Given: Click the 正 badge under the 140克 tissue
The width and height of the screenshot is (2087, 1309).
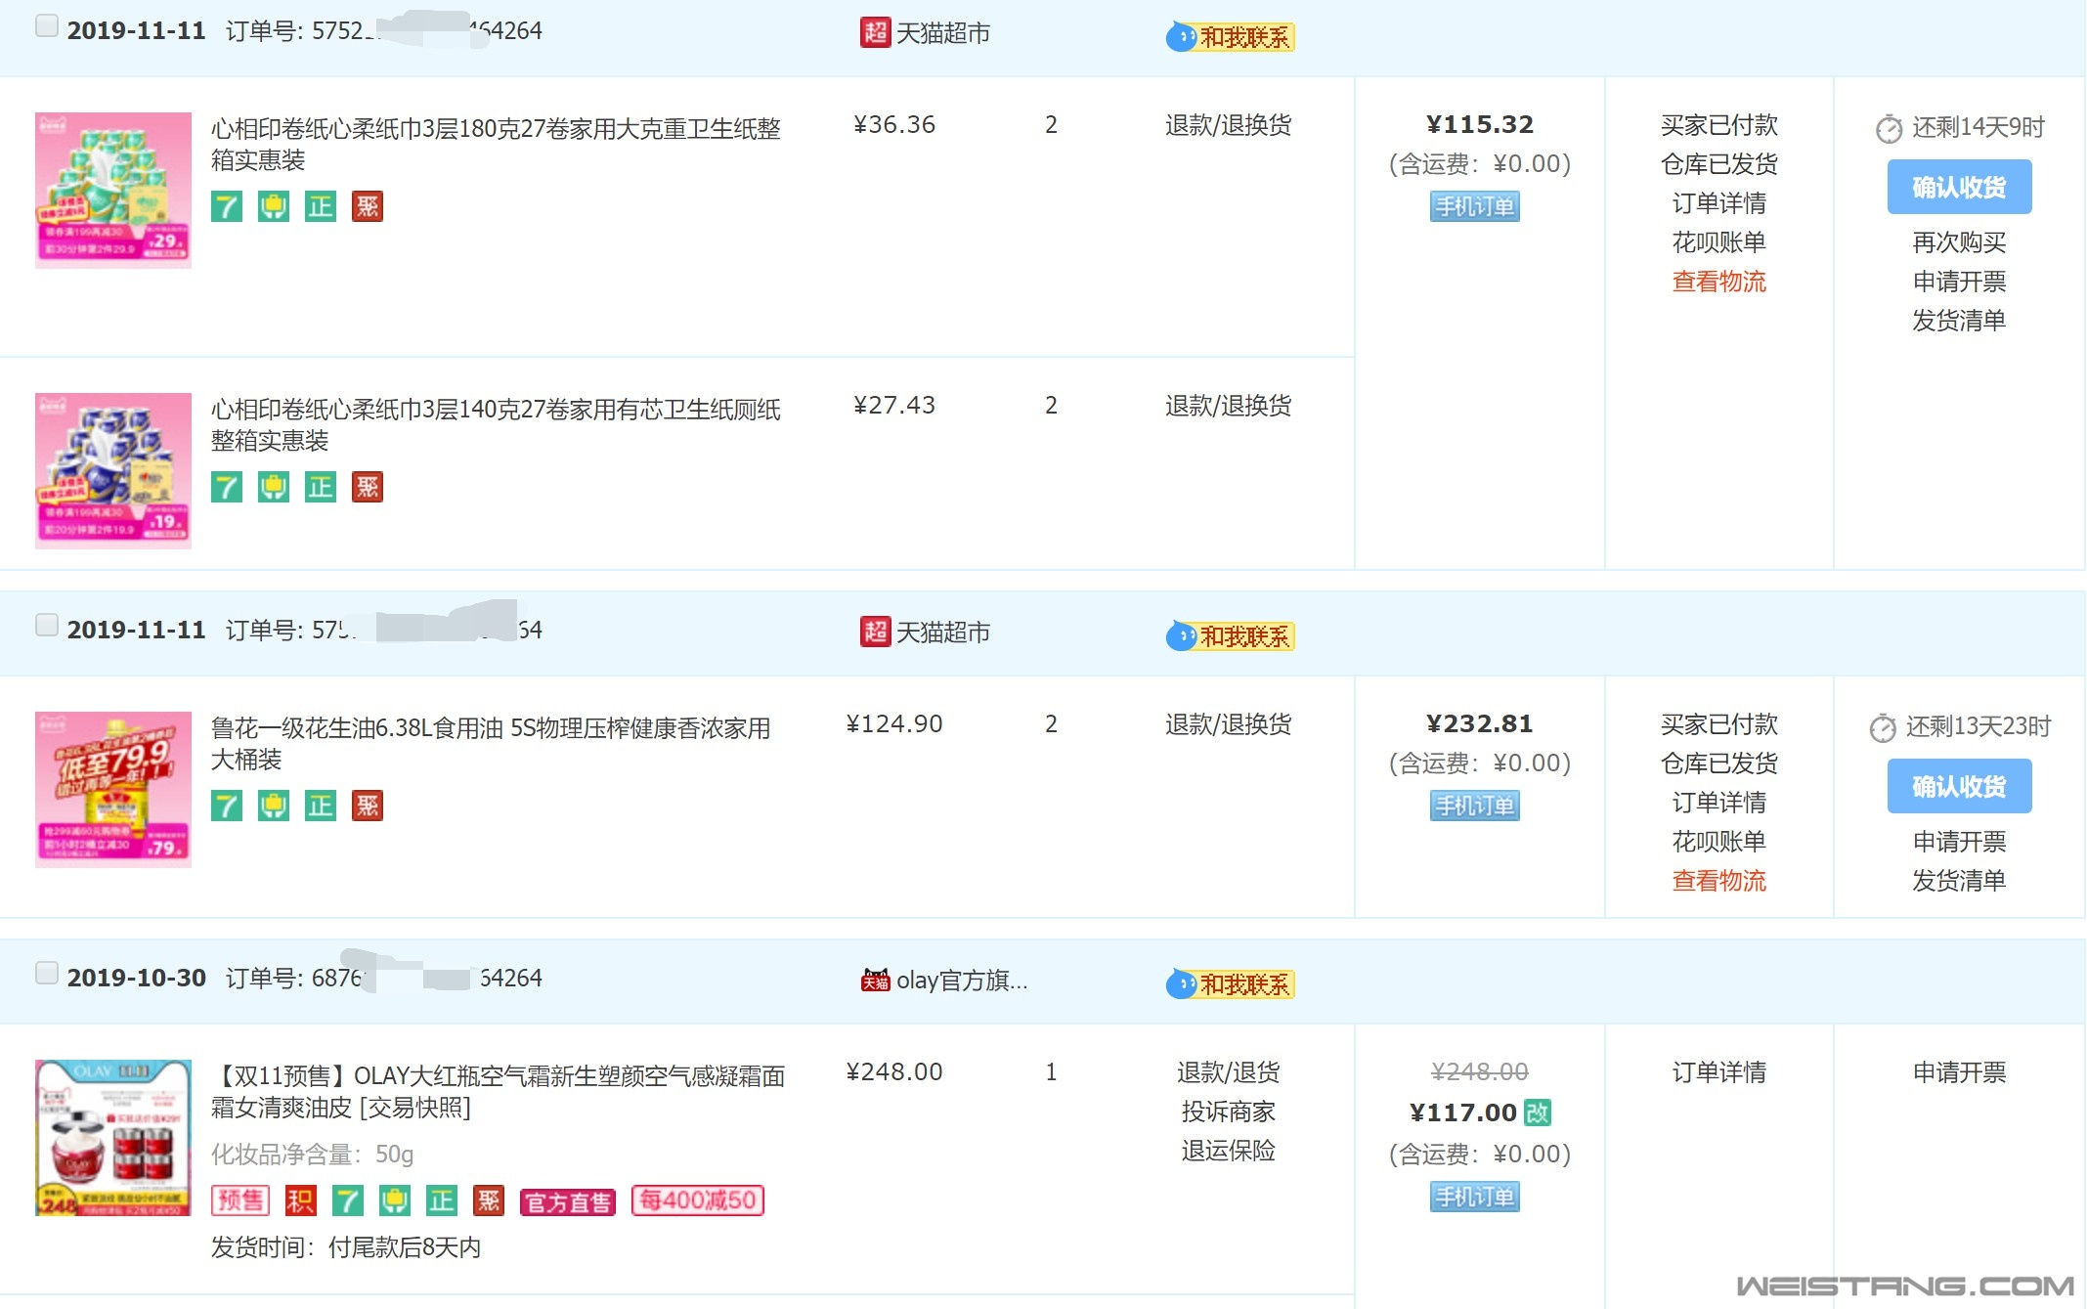Looking at the screenshot, I should [x=321, y=487].
